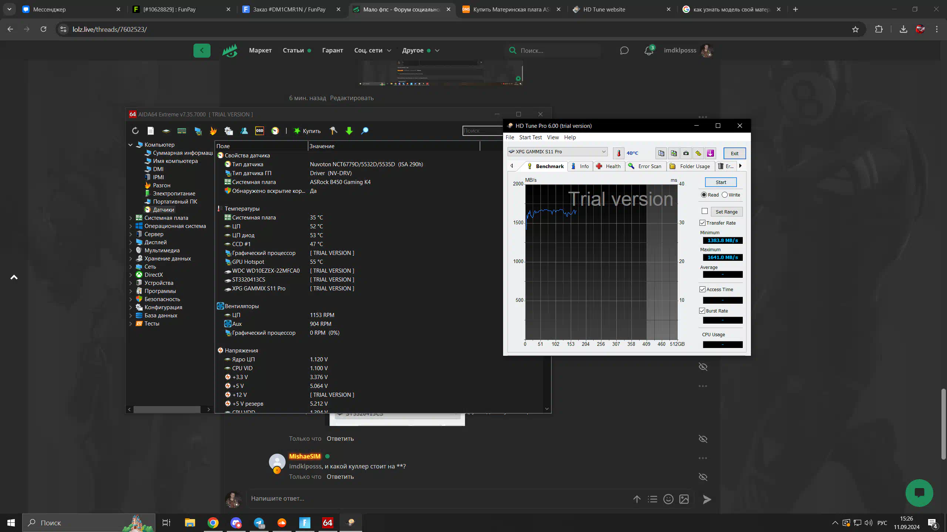Viewport: 947px width, 532px height.
Task: Expand the Системная плата tree node
Action: (131, 218)
